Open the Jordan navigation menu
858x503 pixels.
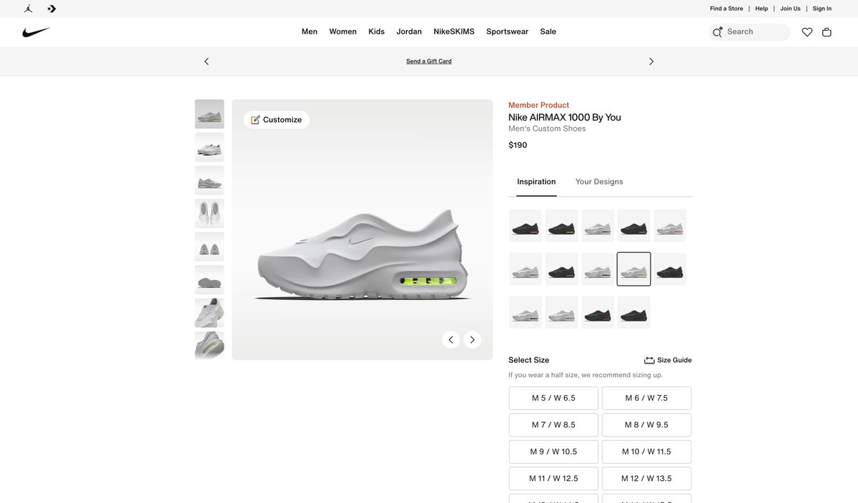pyautogui.click(x=409, y=31)
